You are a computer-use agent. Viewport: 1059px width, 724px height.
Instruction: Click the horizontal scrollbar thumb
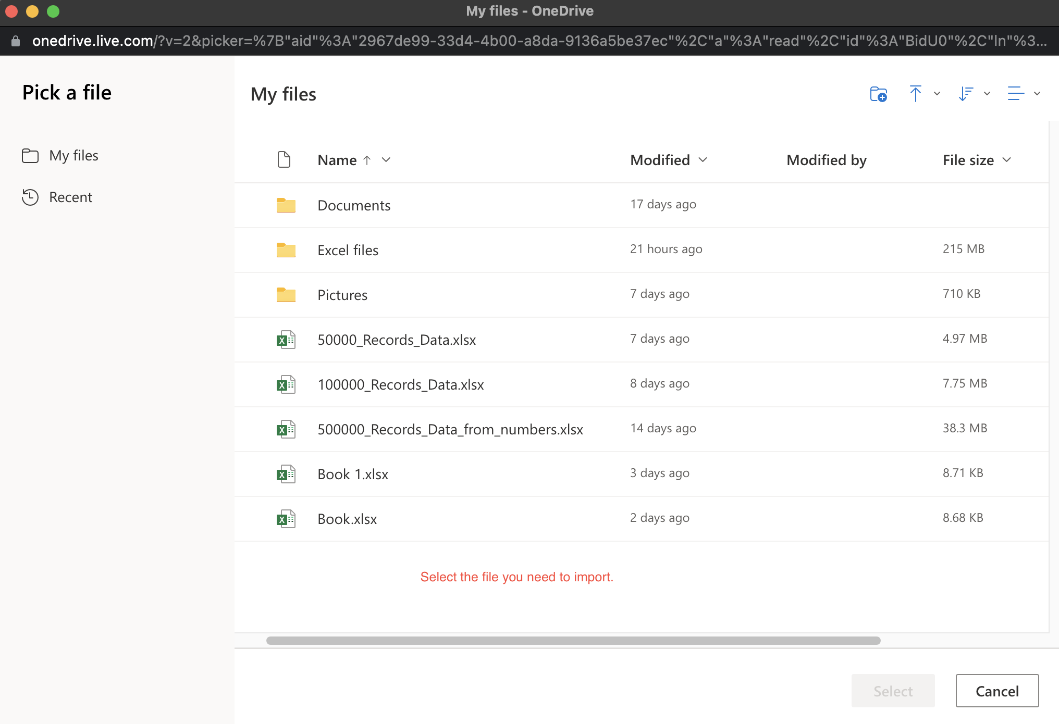coord(573,640)
